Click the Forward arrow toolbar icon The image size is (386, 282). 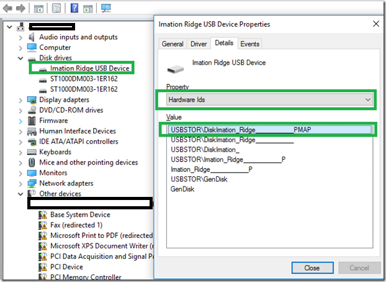pos(20,8)
